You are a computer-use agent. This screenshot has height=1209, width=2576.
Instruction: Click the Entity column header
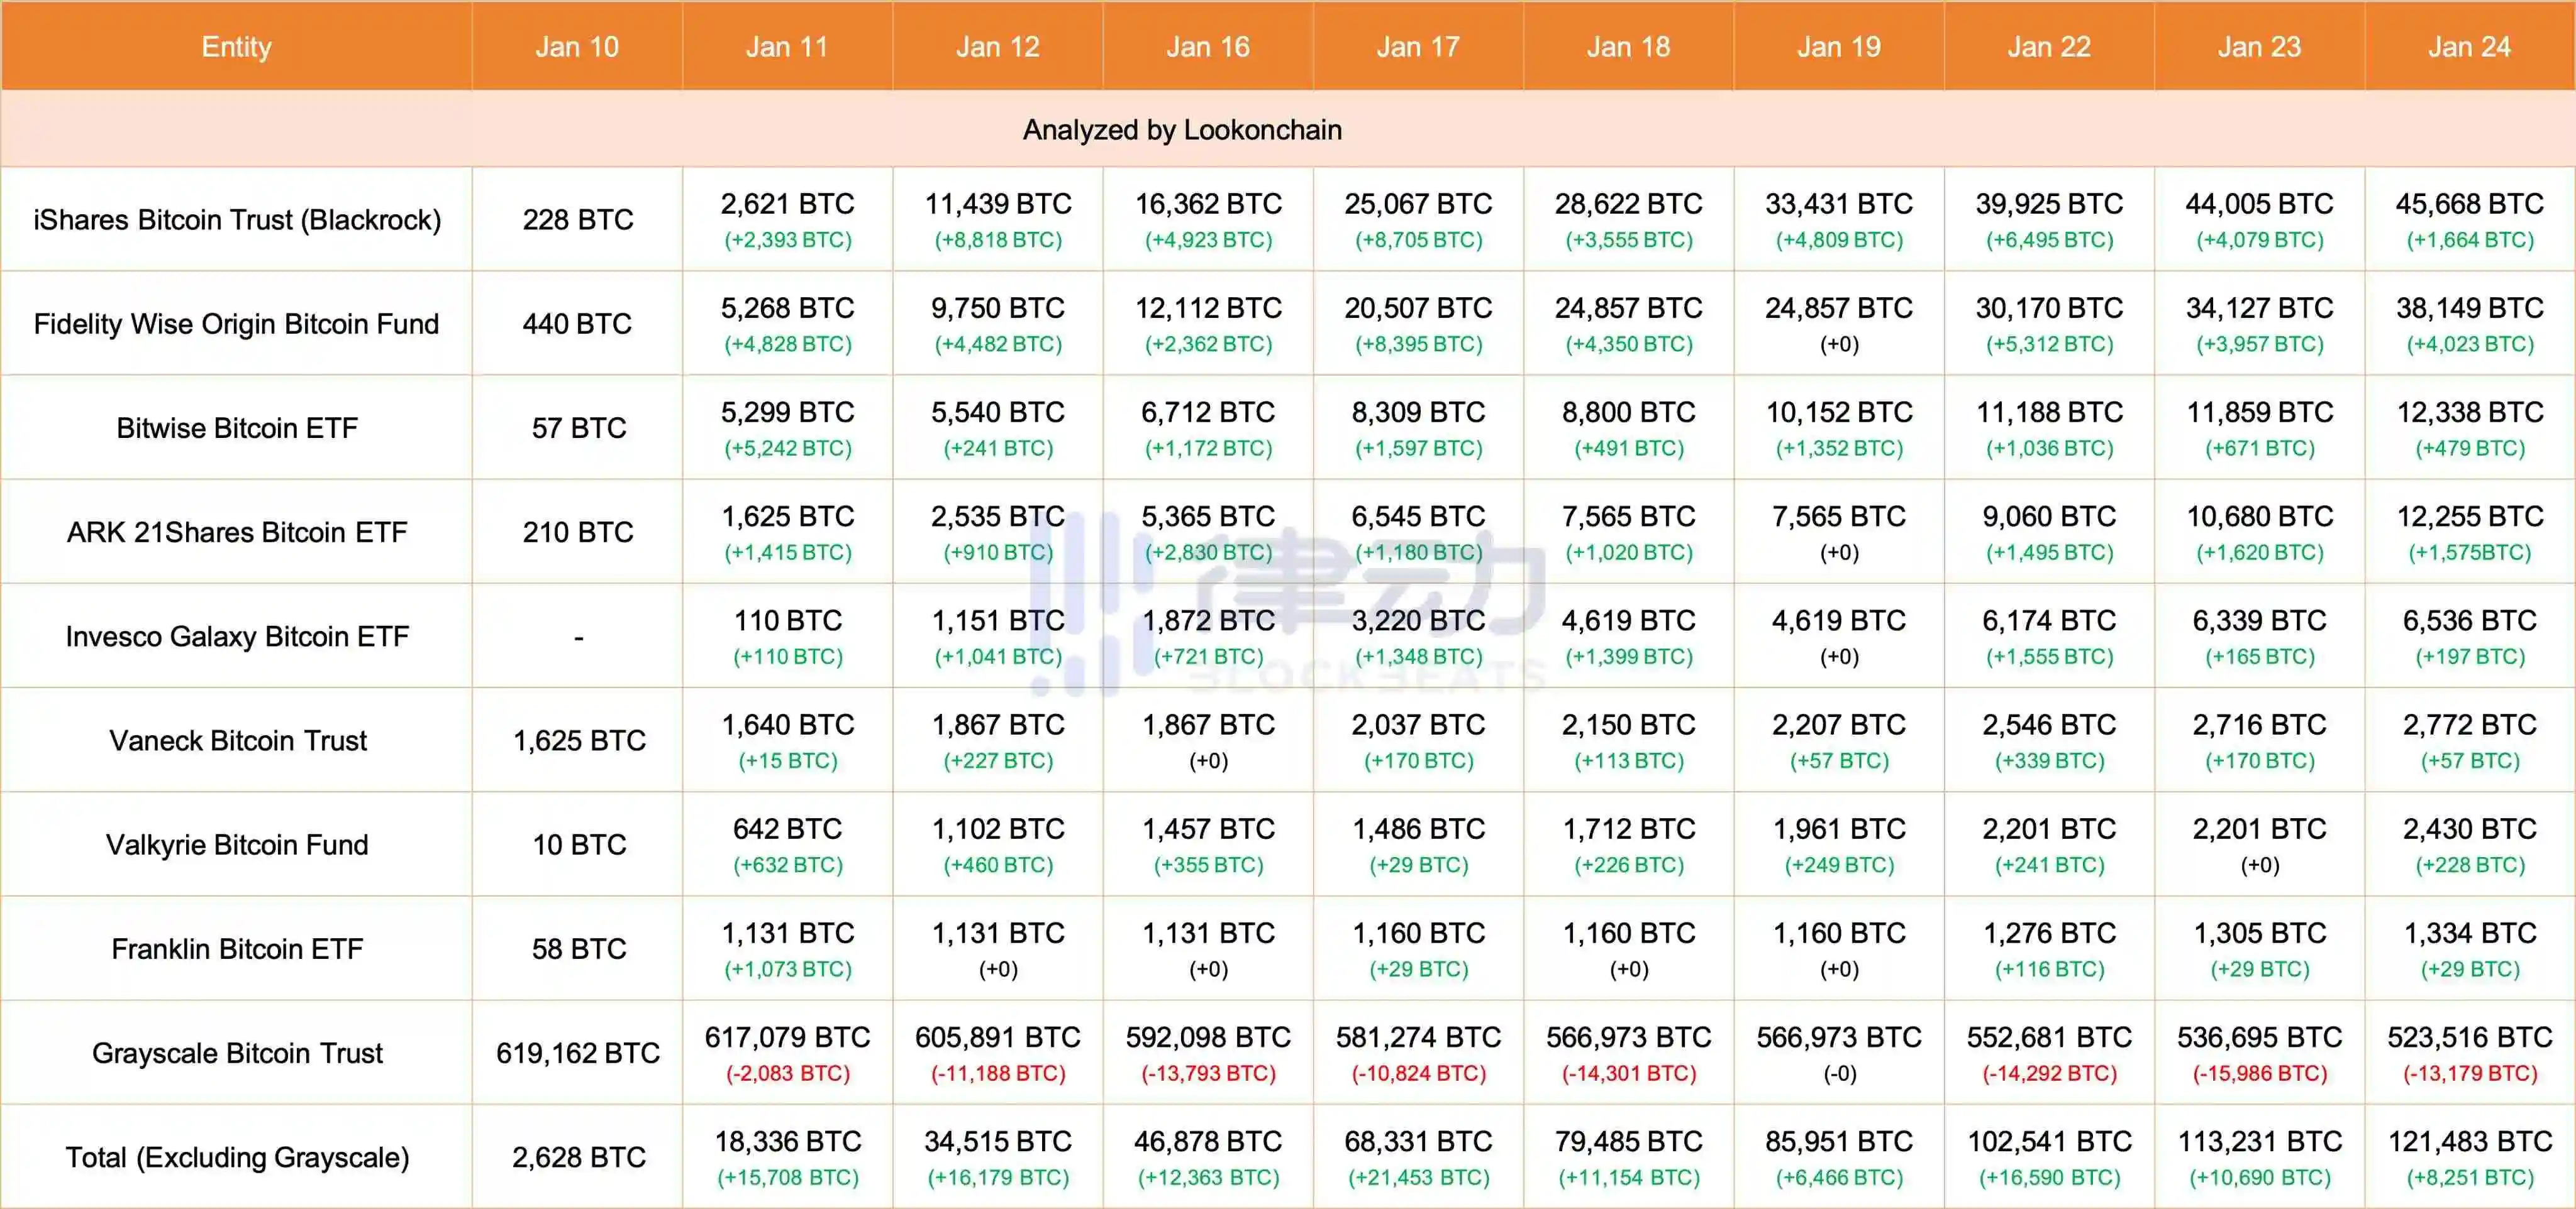[236, 47]
